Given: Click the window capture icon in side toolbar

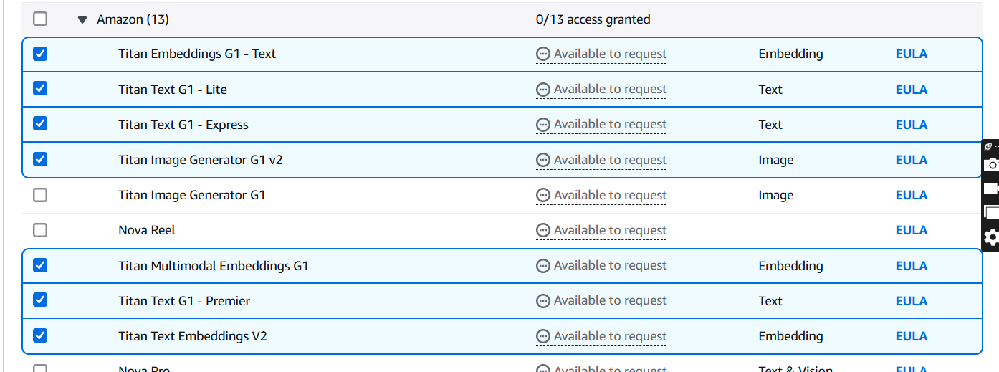Looking at the screenshot, I should [x=993, y=213].
